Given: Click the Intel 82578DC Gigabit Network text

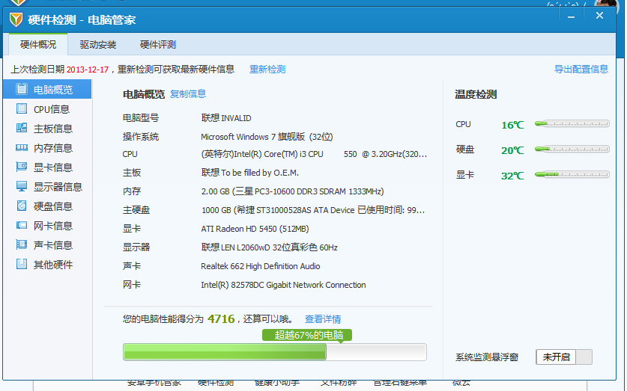Looking at the screenshot, I should (x=283, y=285).
